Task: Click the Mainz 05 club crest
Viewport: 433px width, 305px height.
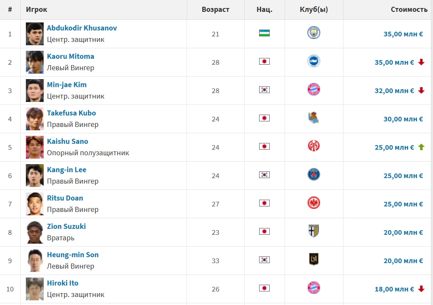Action: point(314,146)
